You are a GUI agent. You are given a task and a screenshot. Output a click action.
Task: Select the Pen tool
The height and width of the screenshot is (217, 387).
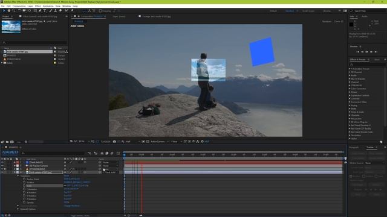[x=40, y=11]
